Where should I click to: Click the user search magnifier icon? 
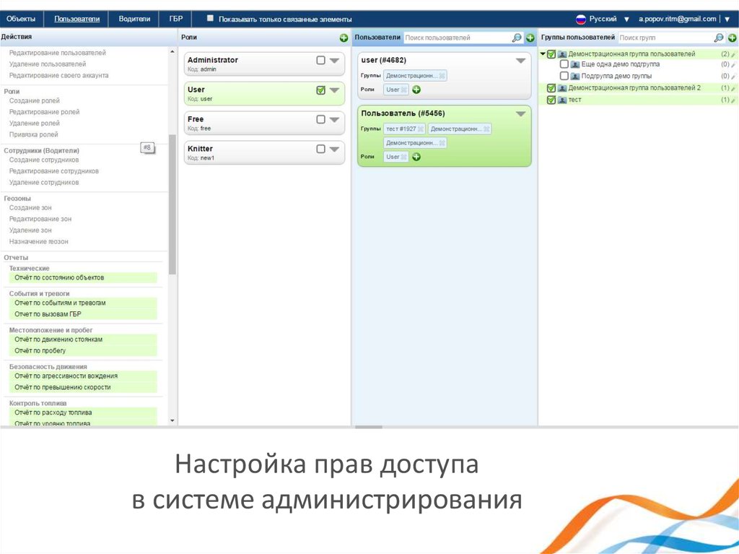(x=516, y=37)
